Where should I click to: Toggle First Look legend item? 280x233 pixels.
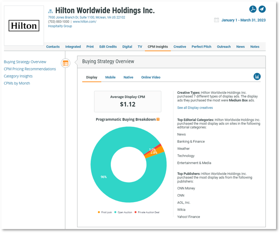click(105, 212)
